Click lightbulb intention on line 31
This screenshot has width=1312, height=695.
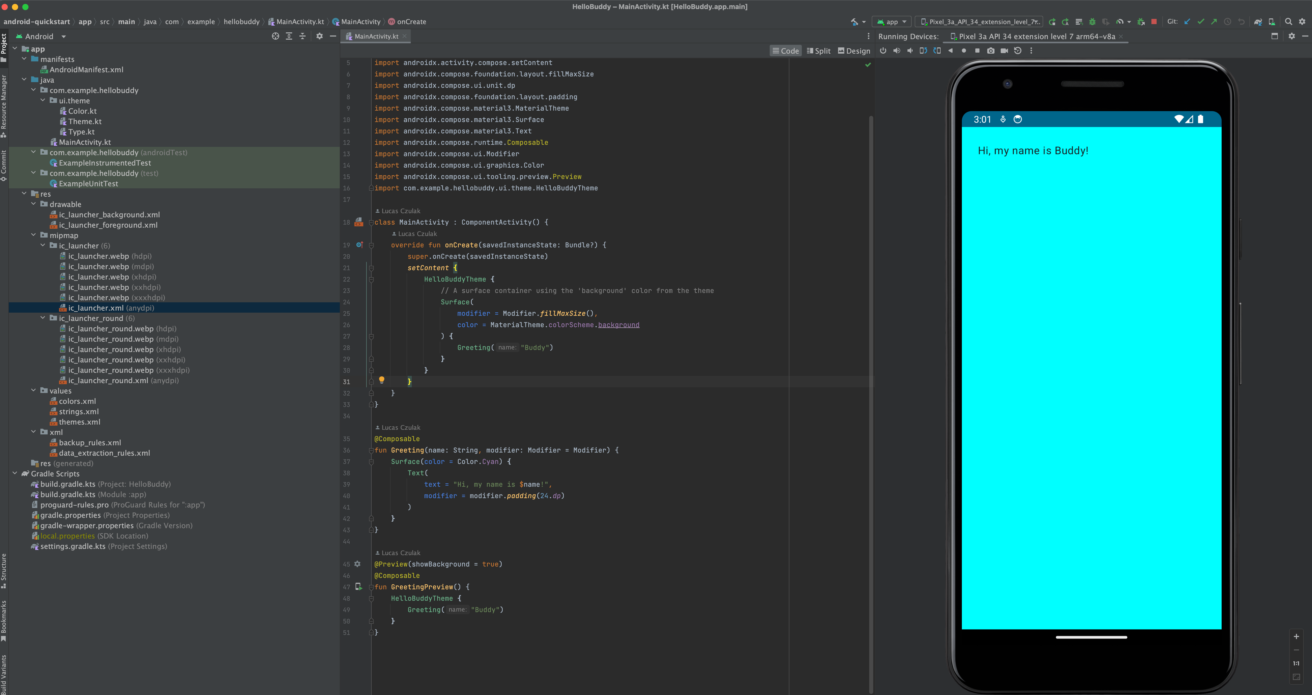[381, 380]
